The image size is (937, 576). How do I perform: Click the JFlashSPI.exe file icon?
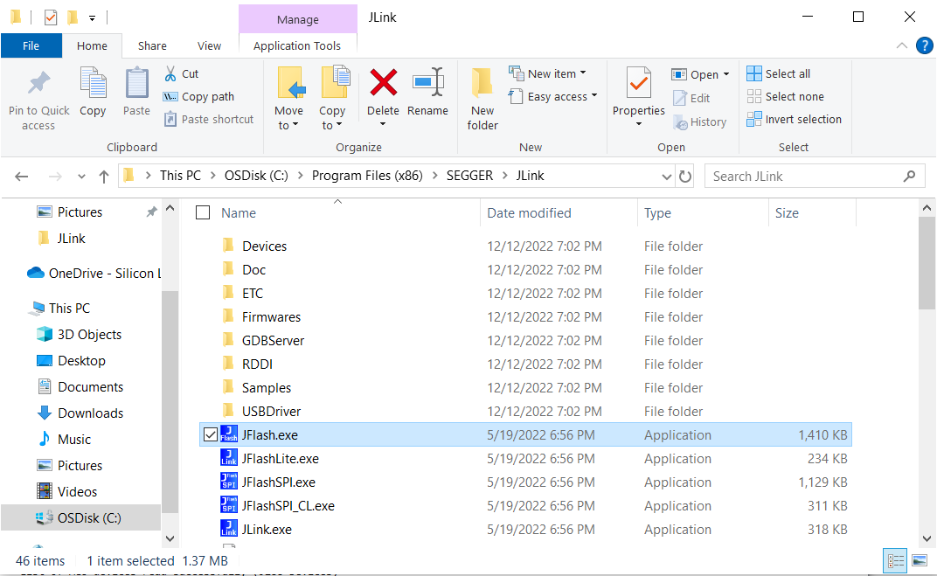[x=229, y=482]
